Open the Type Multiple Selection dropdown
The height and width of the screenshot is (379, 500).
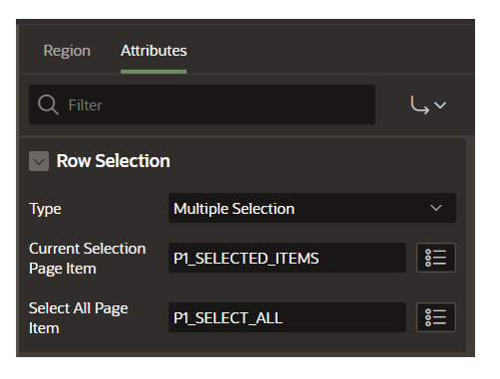pos(312,208)
